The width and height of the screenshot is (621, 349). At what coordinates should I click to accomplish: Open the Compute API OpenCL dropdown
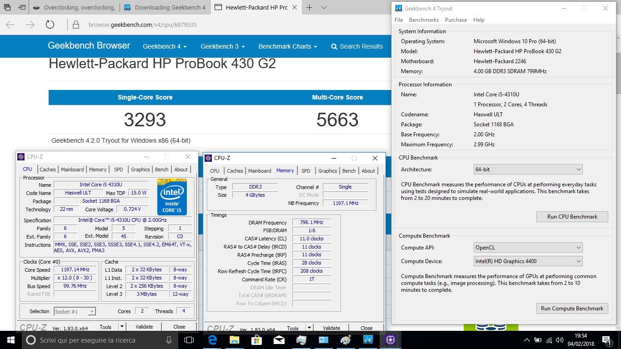coord(528,248)
